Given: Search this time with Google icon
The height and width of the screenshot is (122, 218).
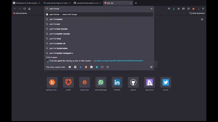Looking at the screenshot, I should 70,67.
